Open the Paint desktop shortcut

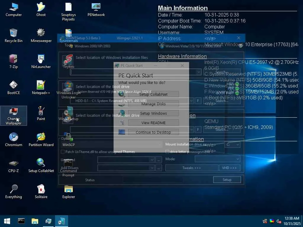tap(41, 114)
